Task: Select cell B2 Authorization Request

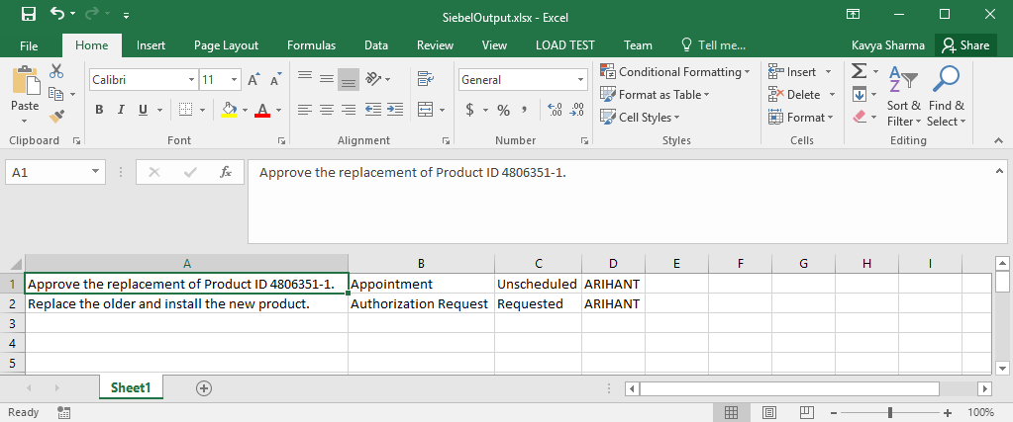Action: tap(420, 303)
